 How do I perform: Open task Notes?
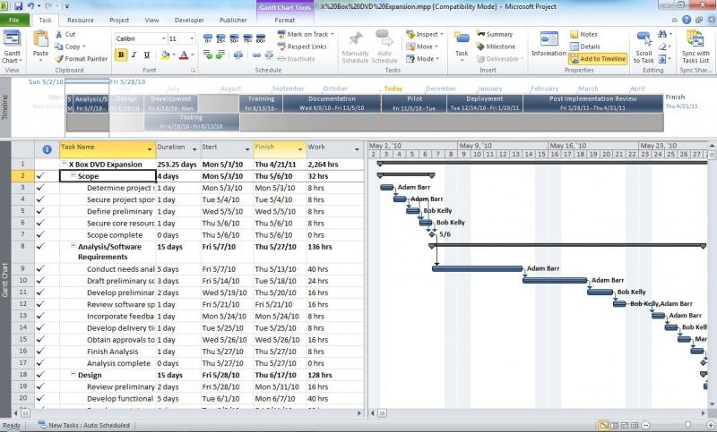click(583, 34)
